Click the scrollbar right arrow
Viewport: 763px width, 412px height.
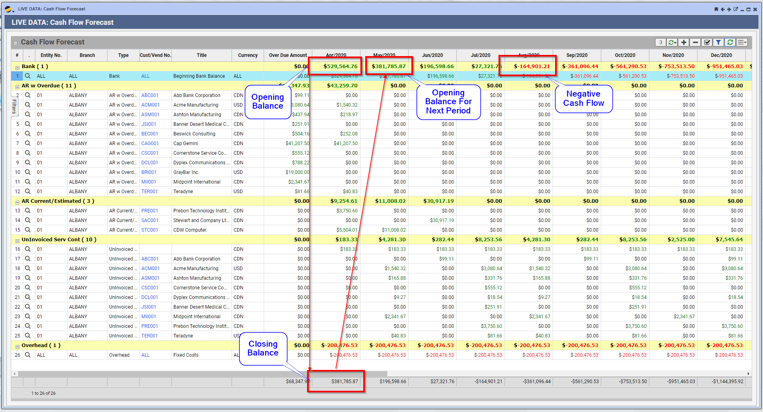(x=749, y=374)
